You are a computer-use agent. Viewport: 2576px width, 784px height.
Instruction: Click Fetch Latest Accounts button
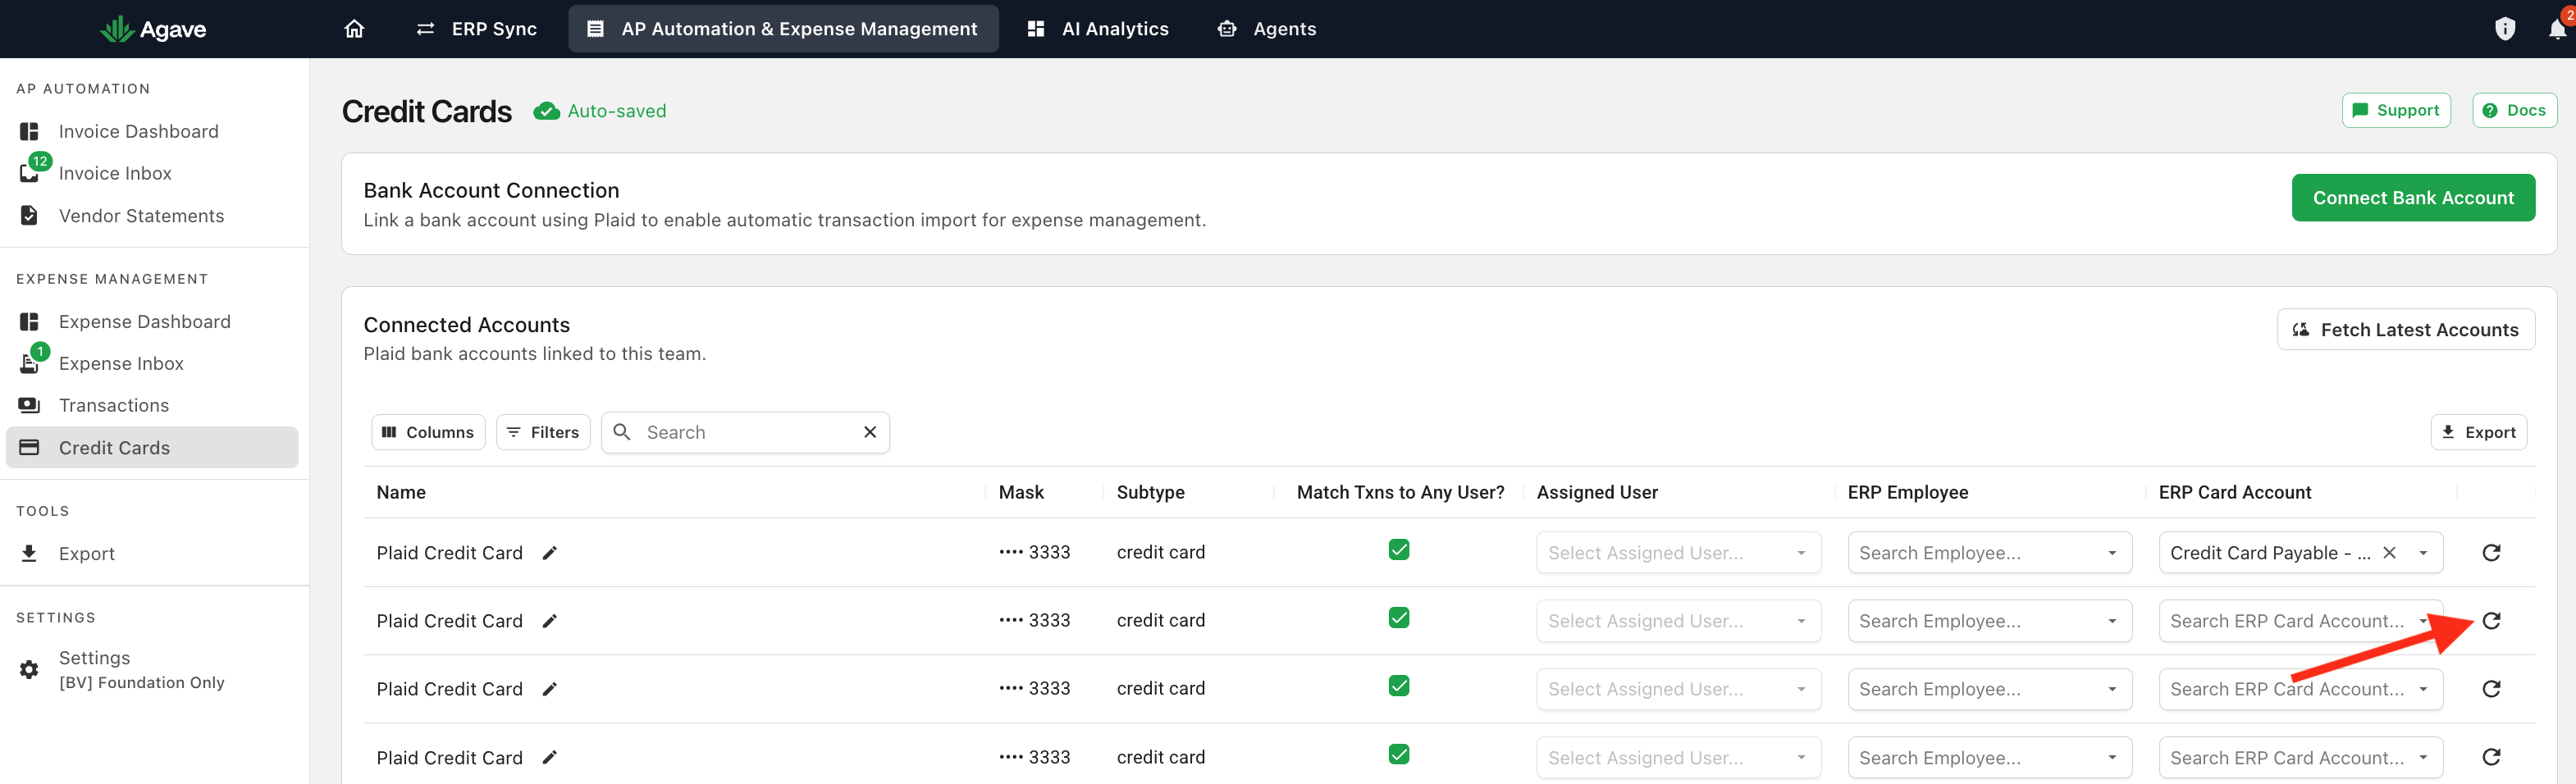2405,330
